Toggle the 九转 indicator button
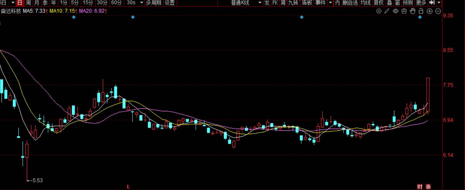The image size is (465, 190). point(293,3)
